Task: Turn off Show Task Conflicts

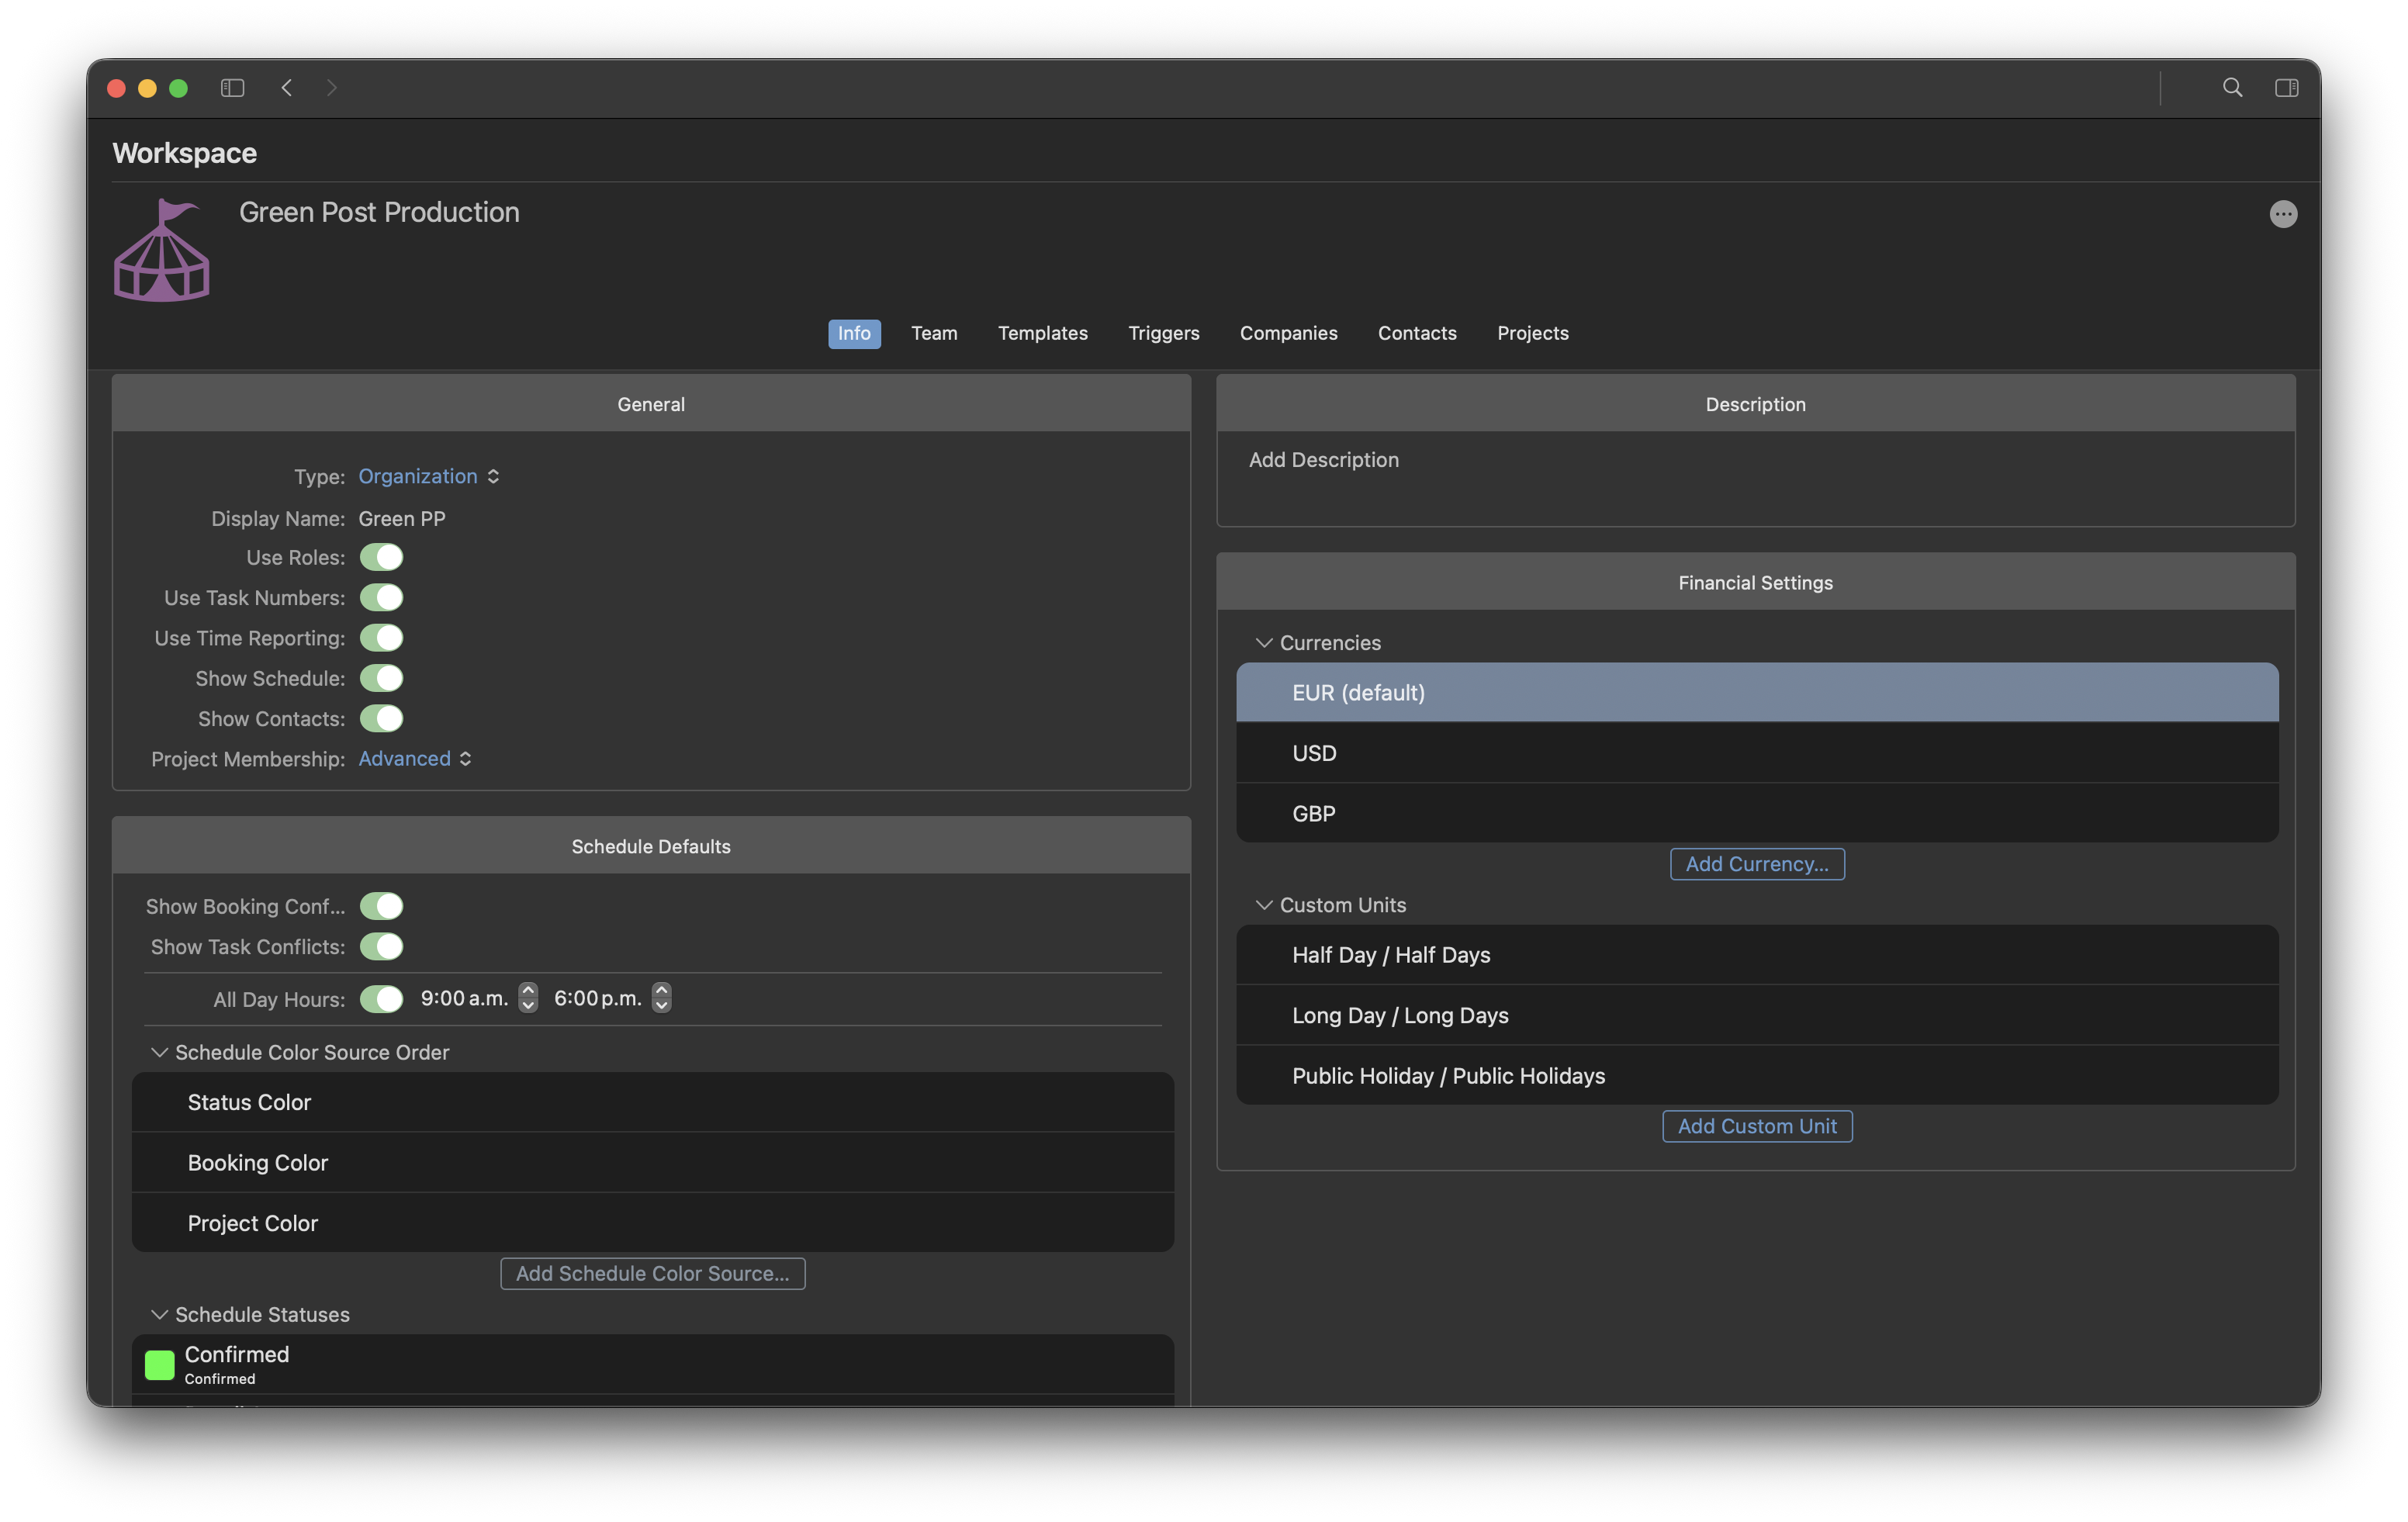Action: pyautogui.click(x=381, y=946)
